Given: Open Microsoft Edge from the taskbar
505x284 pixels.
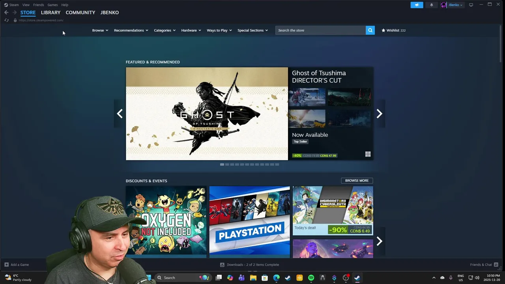Looking at the screenshot, I should click(276, 278).
